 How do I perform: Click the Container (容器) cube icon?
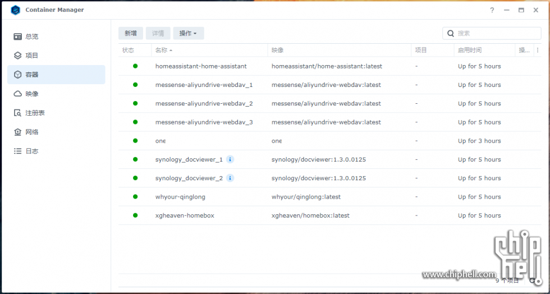[x=17, y=75]
